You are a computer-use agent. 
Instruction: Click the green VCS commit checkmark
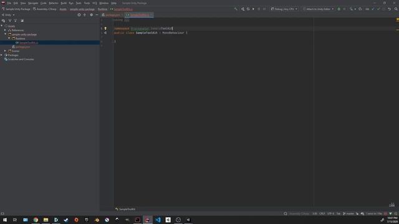(x=378, y=9)
